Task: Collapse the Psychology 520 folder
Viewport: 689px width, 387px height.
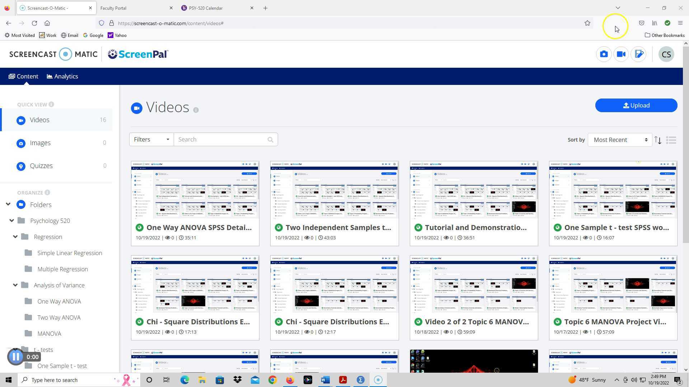Action: [11, 220]
